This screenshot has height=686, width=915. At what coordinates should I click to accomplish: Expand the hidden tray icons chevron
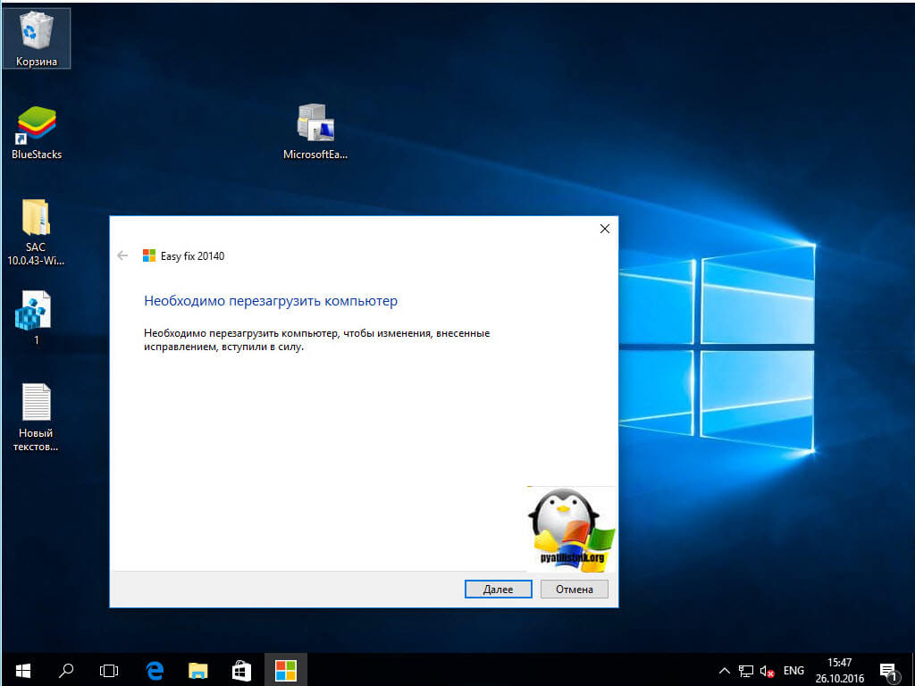pos(725,670)
